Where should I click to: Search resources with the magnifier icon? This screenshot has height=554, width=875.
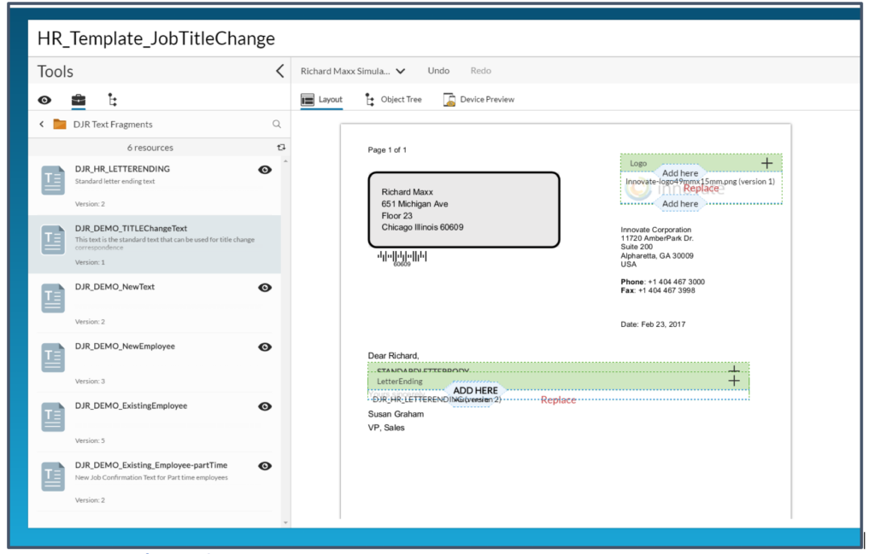pyautogui.click(x=276, y=125)
